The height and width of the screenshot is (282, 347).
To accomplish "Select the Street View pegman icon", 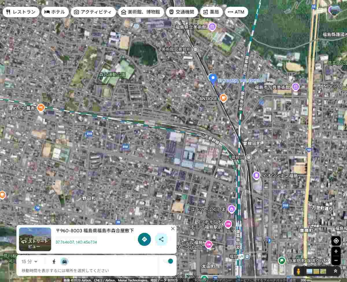I will pos(299,271).
